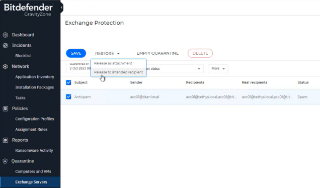Image resolution: width=320 pixels, height=188 pixels.
Task: Sort by Sender column header
Action: click(136, 82)
